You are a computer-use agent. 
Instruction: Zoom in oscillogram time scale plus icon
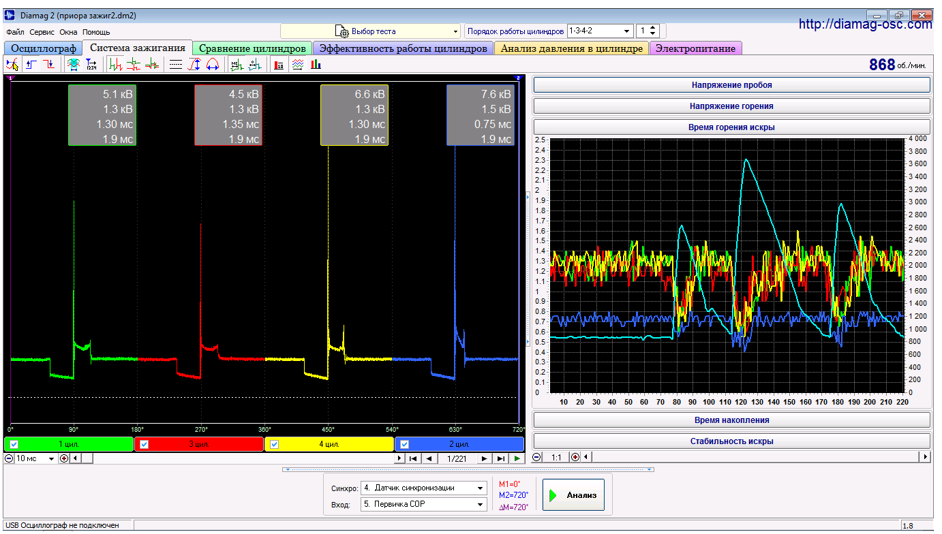coord(64,458)
